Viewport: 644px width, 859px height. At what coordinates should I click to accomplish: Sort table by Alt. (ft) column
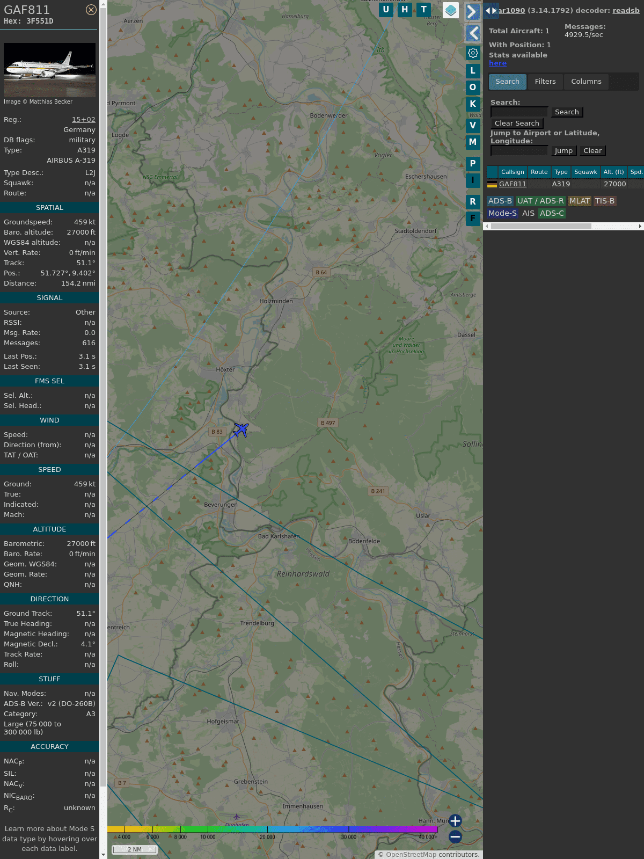613,172
